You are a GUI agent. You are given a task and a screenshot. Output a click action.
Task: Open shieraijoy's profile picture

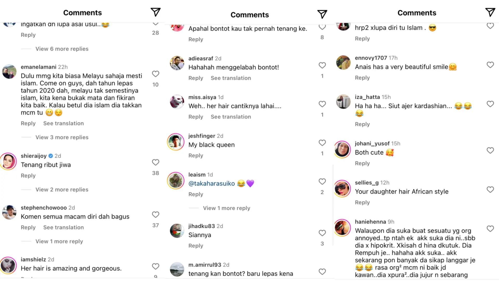[x=9, y=161]
